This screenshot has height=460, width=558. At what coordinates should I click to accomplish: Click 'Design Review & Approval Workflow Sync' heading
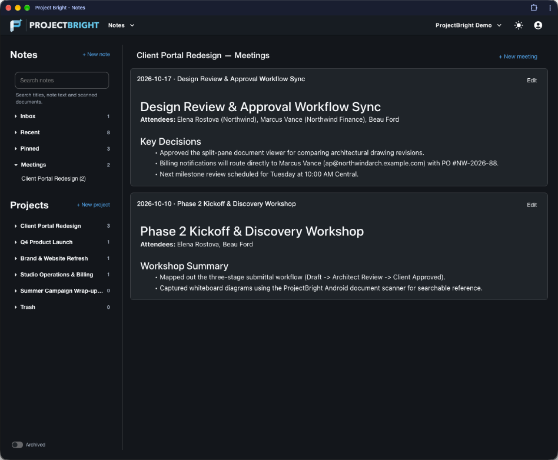(261, 106)
